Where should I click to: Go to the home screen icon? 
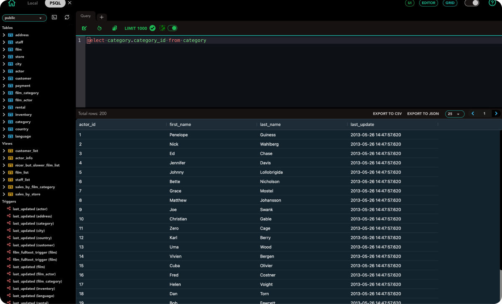click(x=12, y=3)
